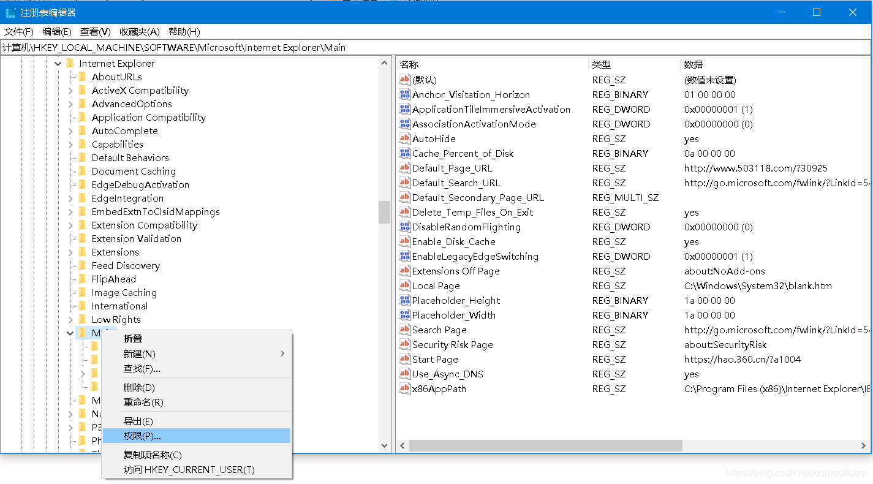Click the Cache_Percent_of_Disk binary icon
873x484 pixels.
(x=404, y=153)
